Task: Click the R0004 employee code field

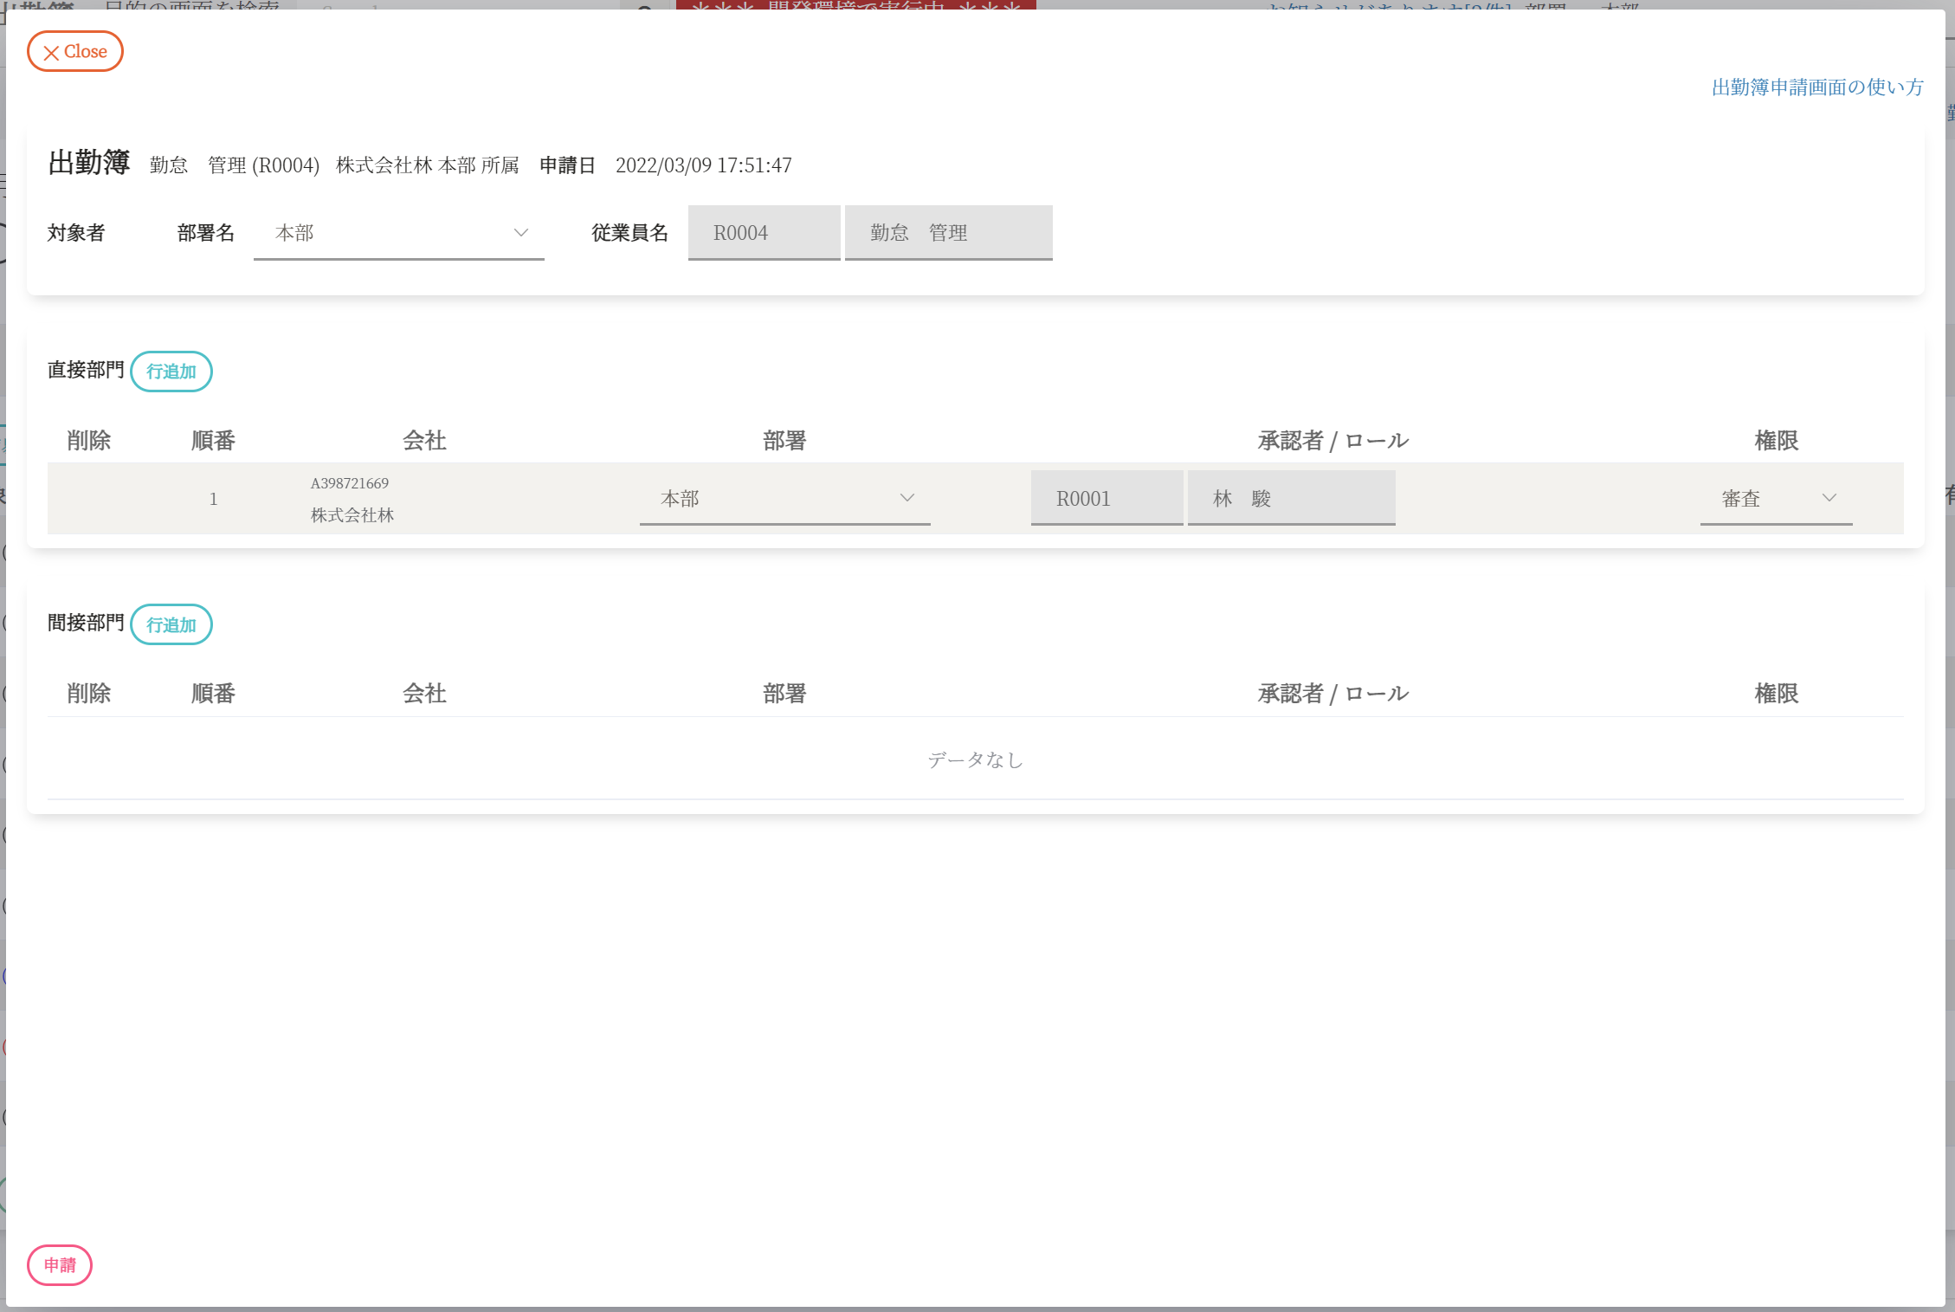Action: pos(764,233)
